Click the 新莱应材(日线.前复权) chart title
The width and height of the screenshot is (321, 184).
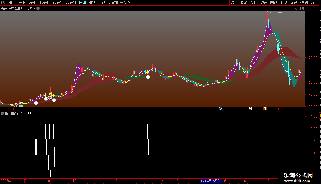coord(18,8)
